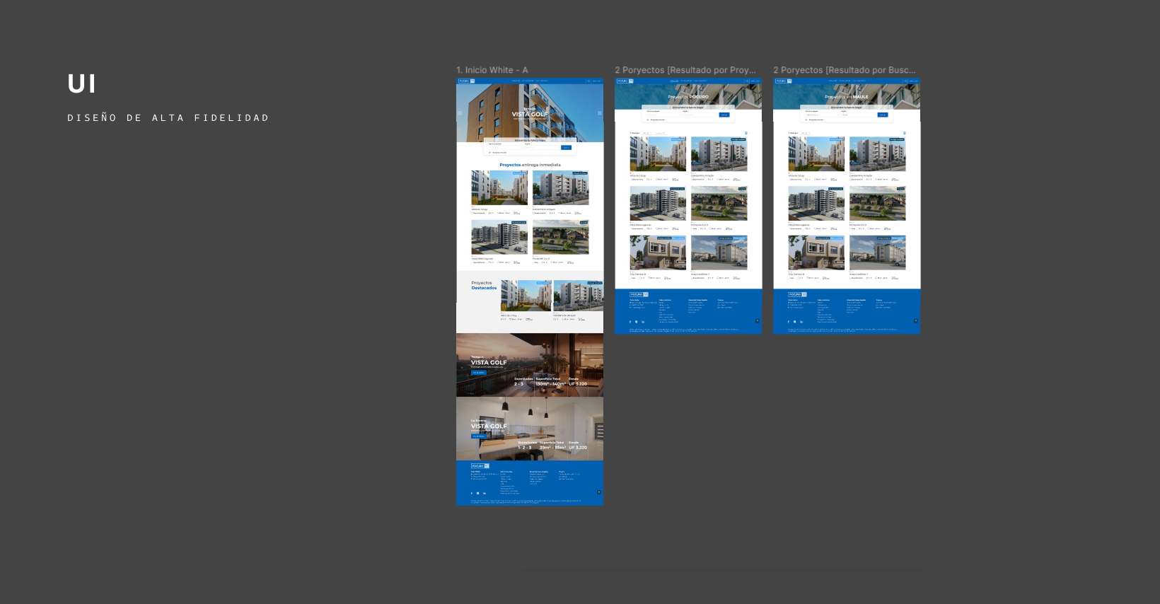Click the blue search button in Inicio White frame
This screenshot has height=604, width=1160.
point(566,148)
